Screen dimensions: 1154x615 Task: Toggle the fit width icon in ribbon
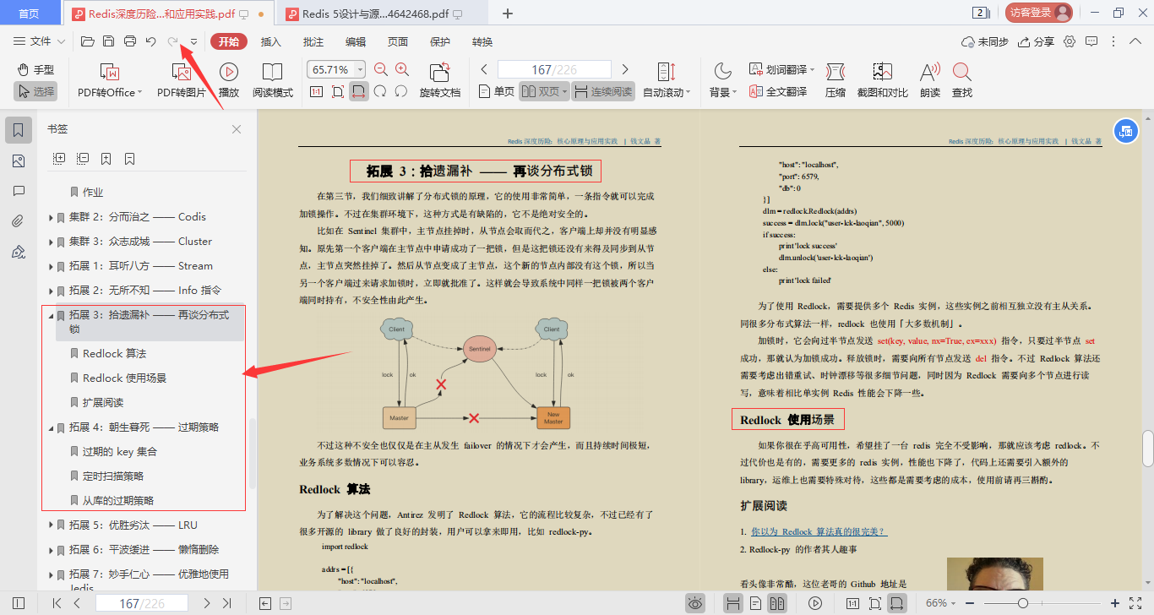pyautogui.click(x=359, y=91)
